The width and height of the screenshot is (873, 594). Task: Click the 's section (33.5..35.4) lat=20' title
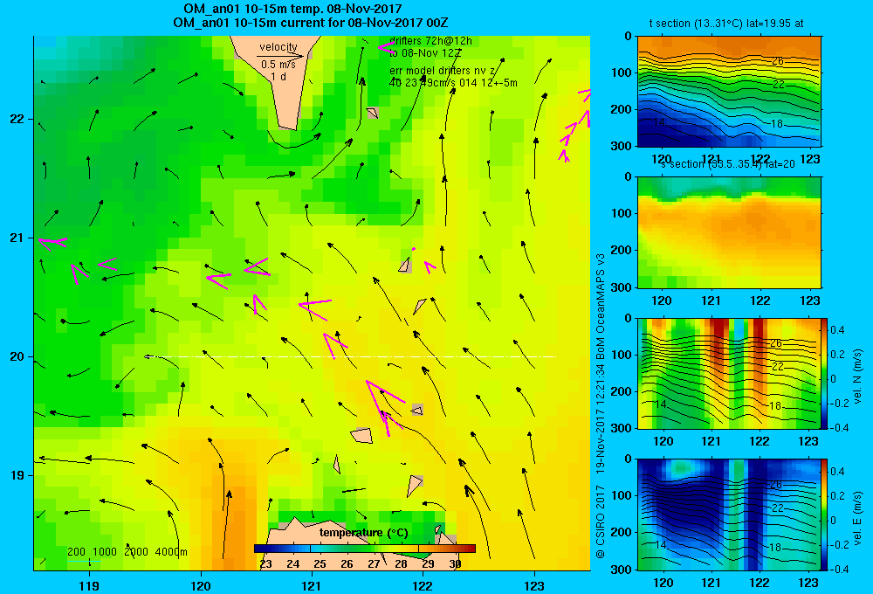tap(728, 164)
